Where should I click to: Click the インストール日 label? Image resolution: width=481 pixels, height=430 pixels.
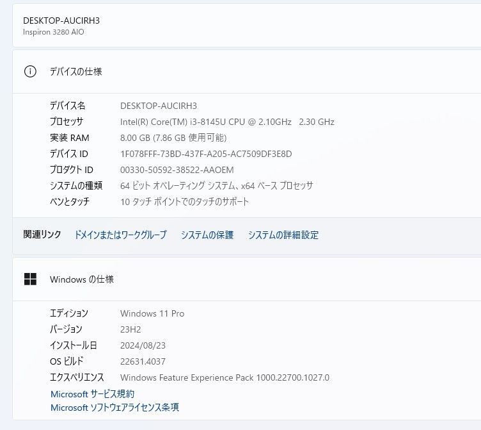pyautogui.click(x=74, y=345)
